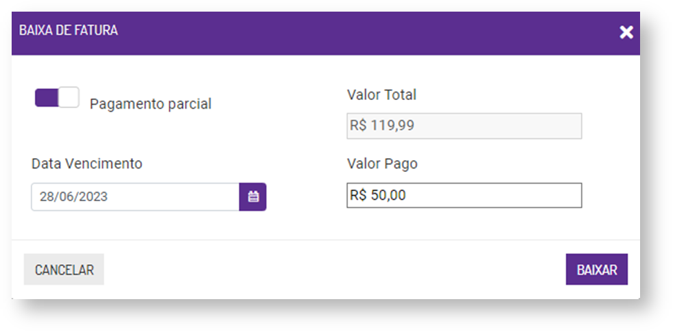Click the R$ 119,99 amount
The width and height of the screenshot is (673, 332).
(x=382, y=126)
